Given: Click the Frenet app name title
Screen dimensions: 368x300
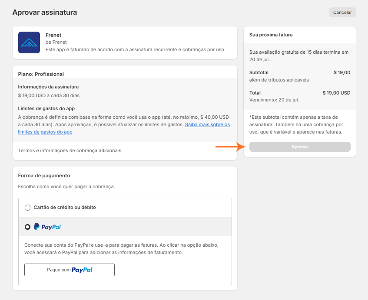Looking at the screenshot, I should (x=53, y=35).
